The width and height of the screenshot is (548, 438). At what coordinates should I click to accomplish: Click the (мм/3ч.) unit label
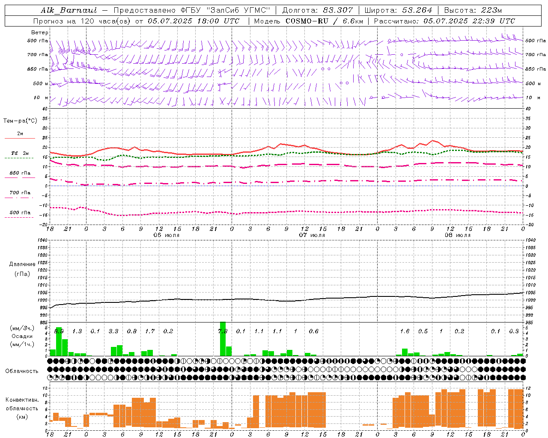(21, 328)
